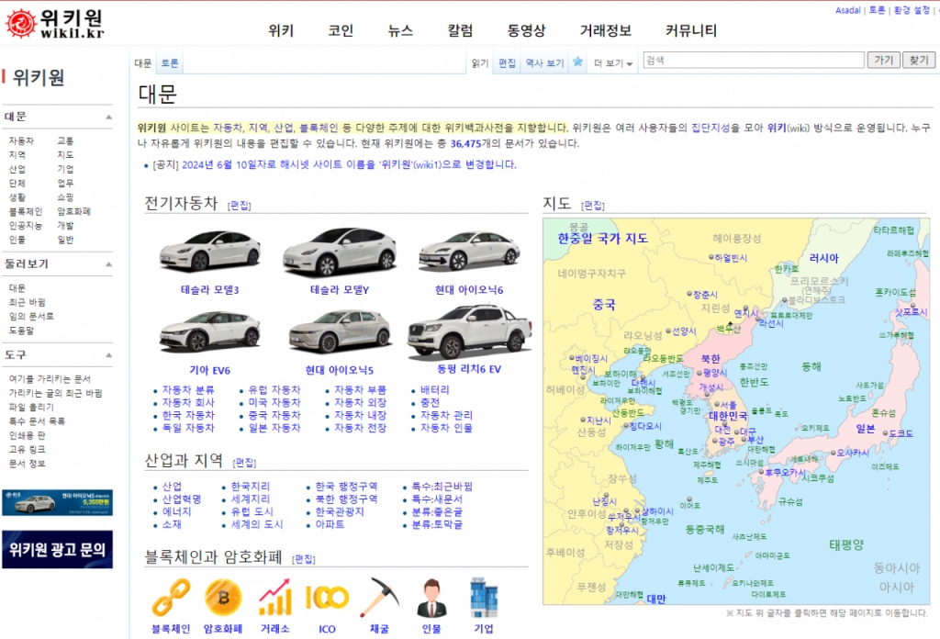940x639 pixels.
Task: Open the 위키 top menu
Action: pyautogui.click(x=281, y=30)
